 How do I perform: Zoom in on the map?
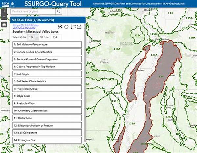coord(4,11)
